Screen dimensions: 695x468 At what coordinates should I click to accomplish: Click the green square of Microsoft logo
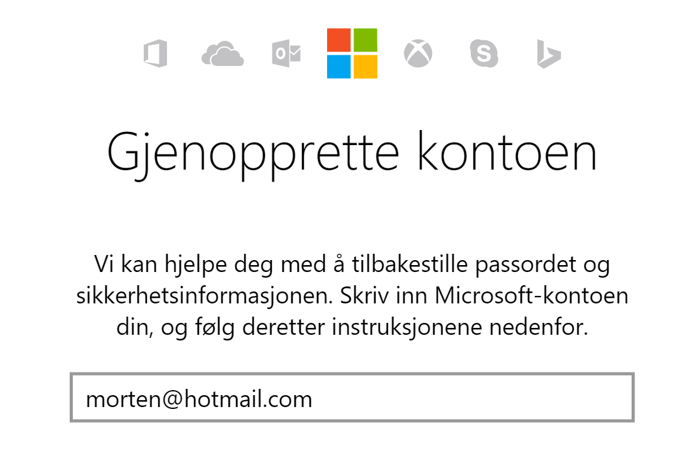(365, 40)
